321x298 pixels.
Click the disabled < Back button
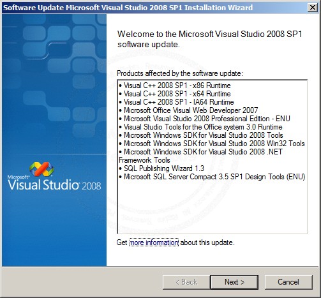click(x=186, y=282)
